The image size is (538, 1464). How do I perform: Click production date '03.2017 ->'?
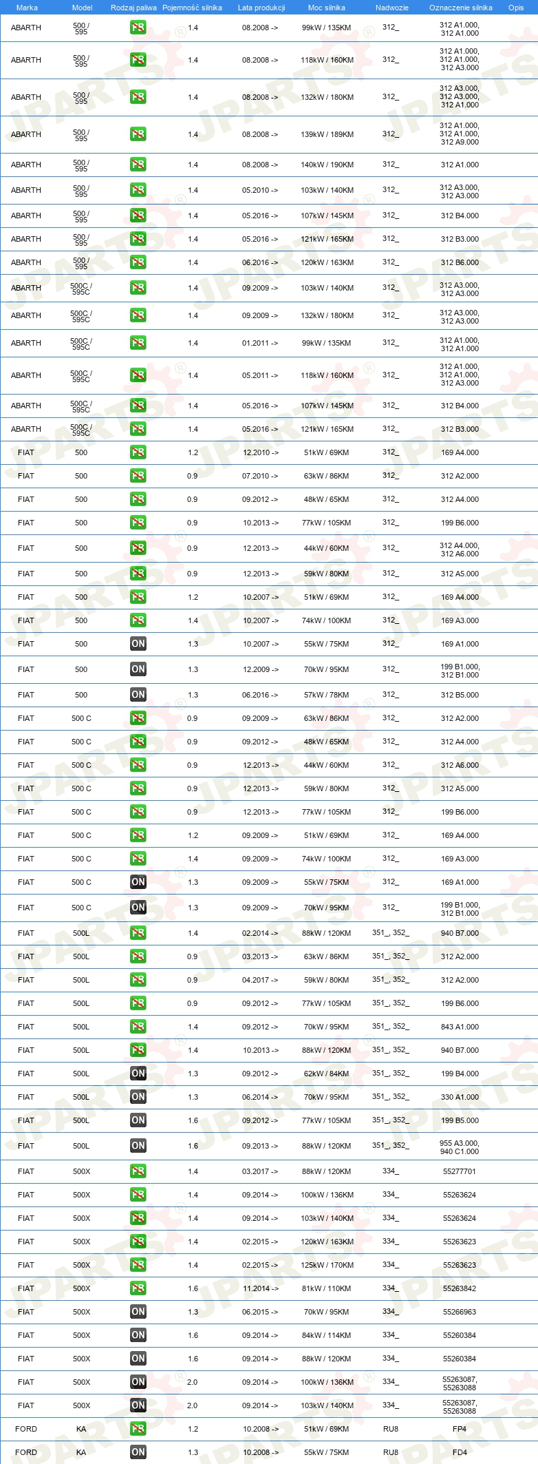[x=260, y=1171]
